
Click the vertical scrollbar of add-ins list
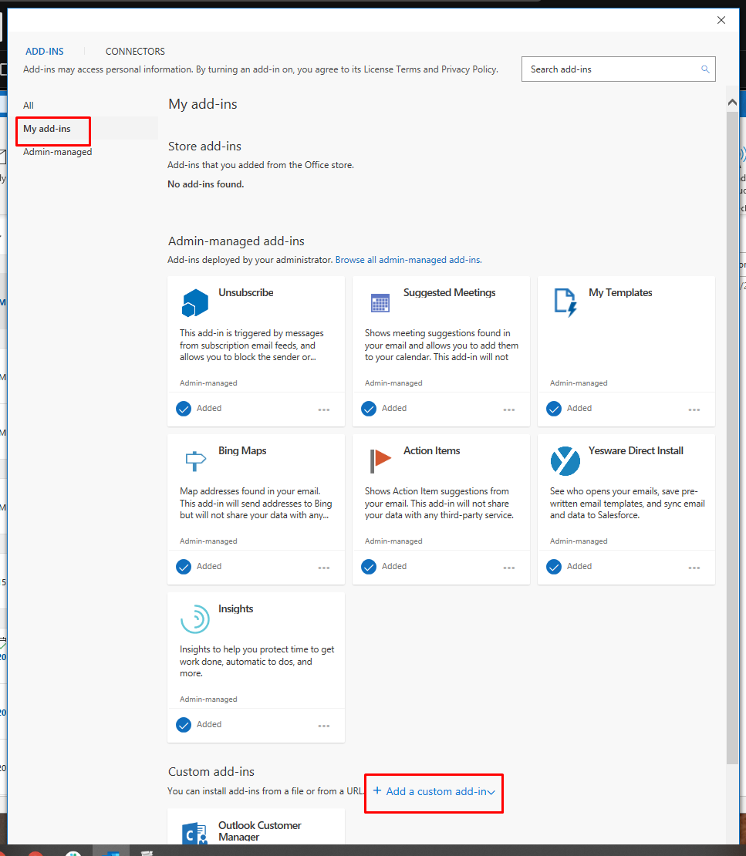(x=732, y=432)
